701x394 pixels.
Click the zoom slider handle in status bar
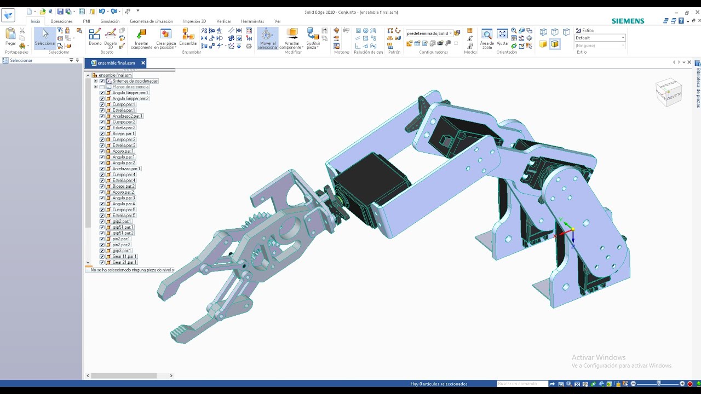(x=659, y=384)
